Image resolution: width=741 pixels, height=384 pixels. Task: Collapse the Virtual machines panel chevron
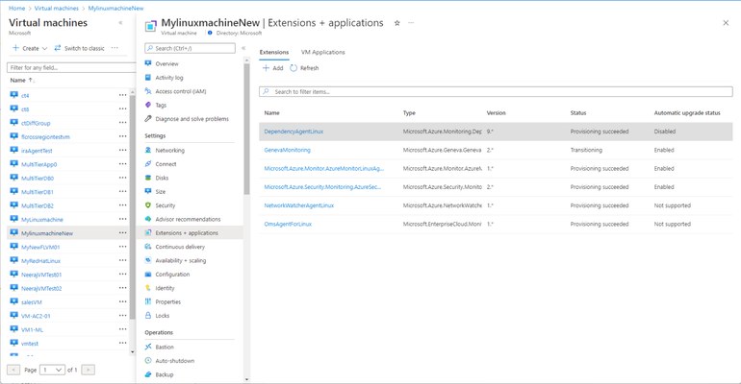[120, 23]
